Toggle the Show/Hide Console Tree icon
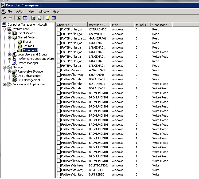Image resolution: width=199 pixels, height=179 pixels. pos(25,18)
